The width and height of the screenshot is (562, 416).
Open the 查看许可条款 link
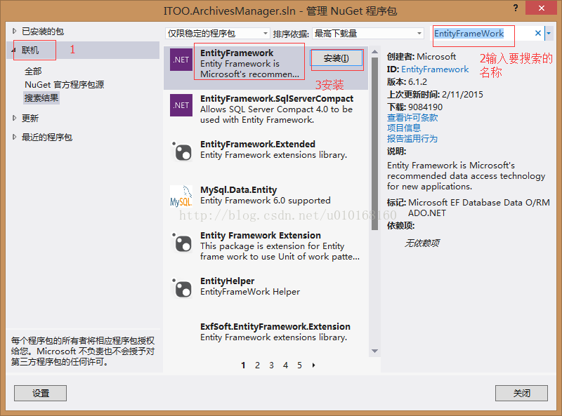click(412, 117)
